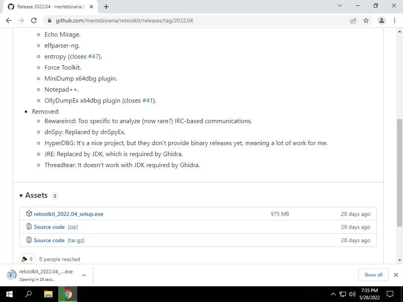Click the browser forward arrow
The image size is (403, 302).
(21, 20)
